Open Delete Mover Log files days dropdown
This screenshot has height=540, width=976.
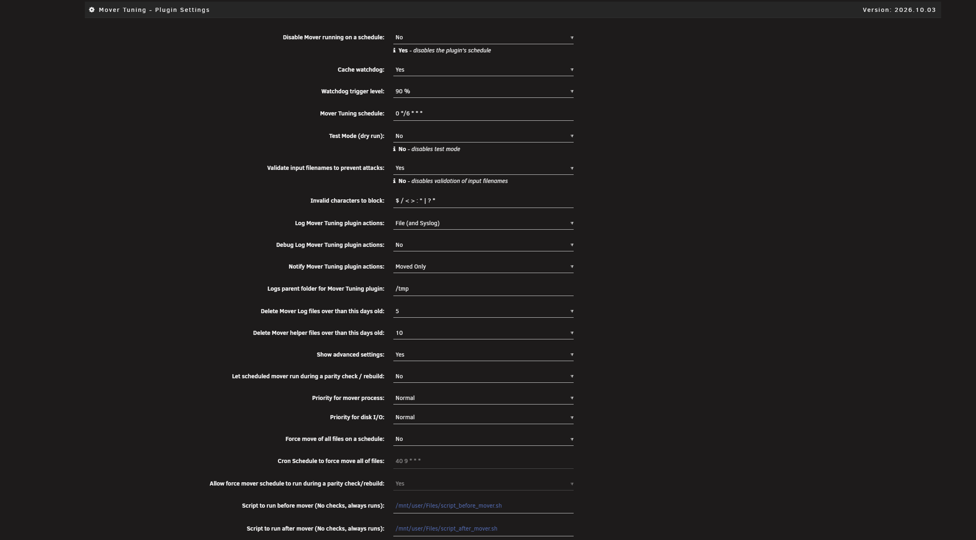tap(483, 311)
